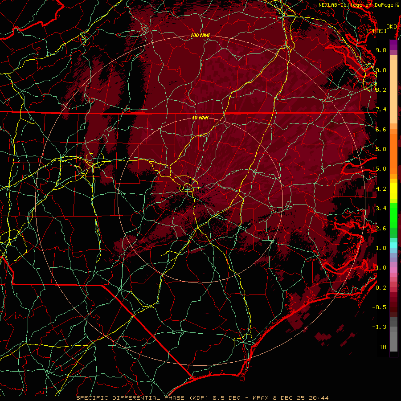Screen dimensions: 401x401
Task: Click the "8 DEC 25 20:44" timestamp
Action: (301, 398)
